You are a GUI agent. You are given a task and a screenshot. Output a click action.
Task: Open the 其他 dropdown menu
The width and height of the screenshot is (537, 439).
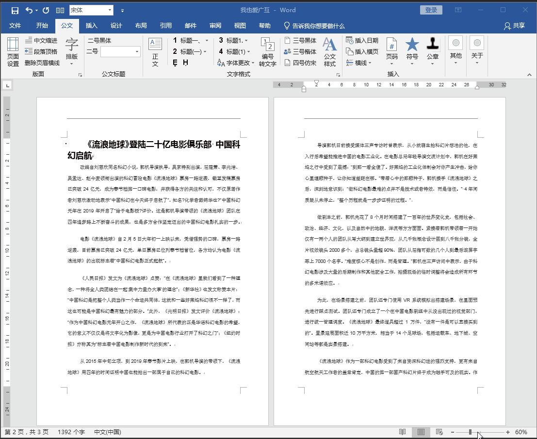455,51
